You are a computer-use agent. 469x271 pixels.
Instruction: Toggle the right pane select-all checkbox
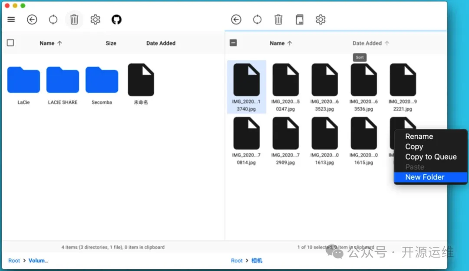tap(233, 43)
